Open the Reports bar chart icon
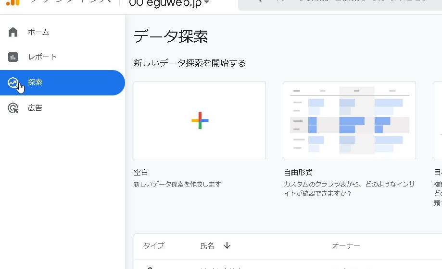This screenshot has height=269, width=442. pos(13,57)
